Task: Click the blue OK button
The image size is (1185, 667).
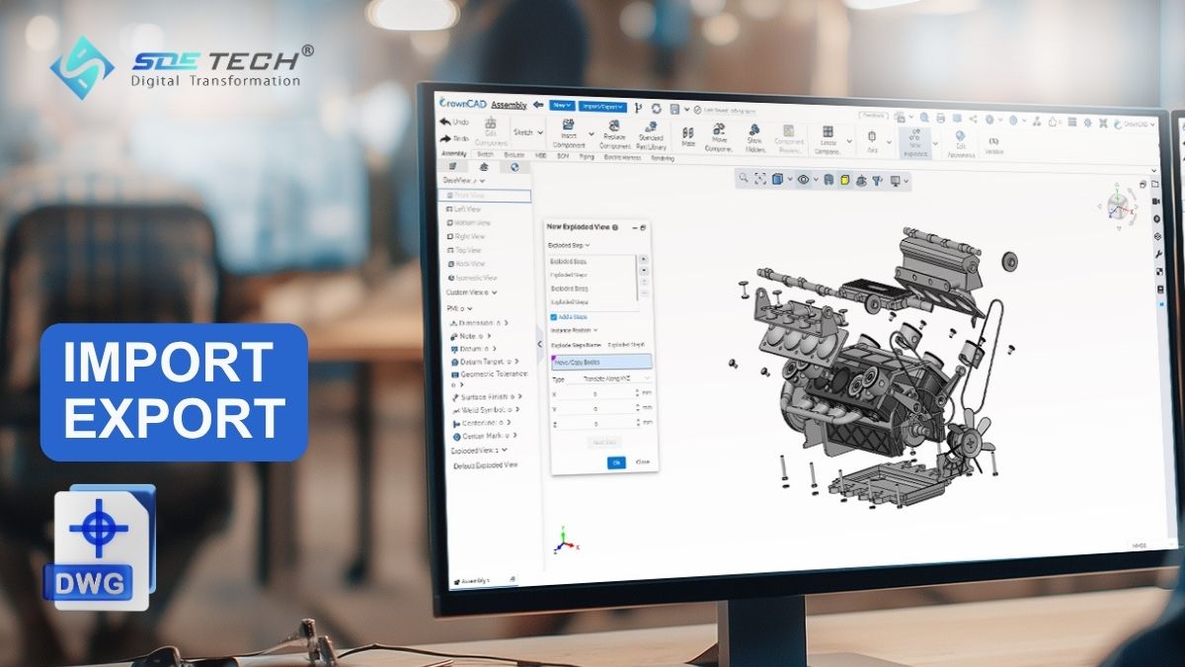Action: tap(616, 461)
